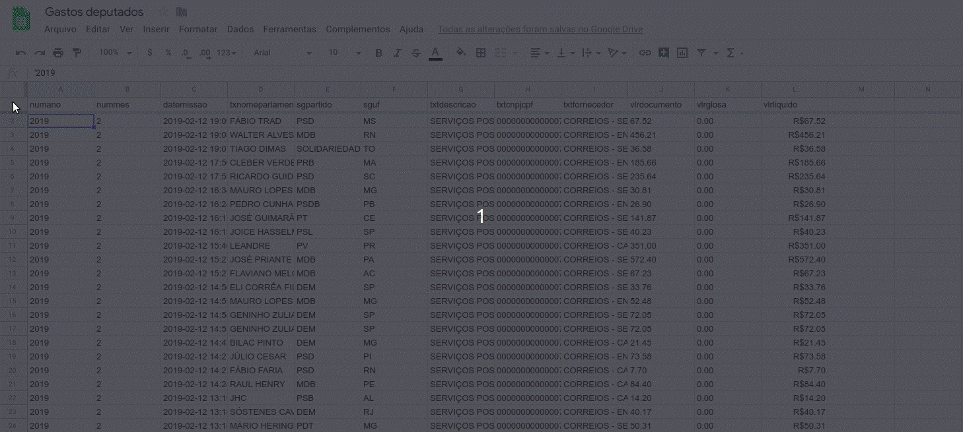Viewport: 963px width, 432px height.
Task: Open the fill color paint bucket
Action: [461, 53]
